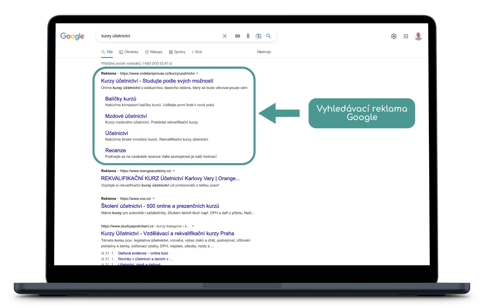Open 'REKVALIFIKAČNÍ KURZ Účetnictví Karlovy Vary' ad
Screen dimensions: 483x308
[x=170, y=178]
